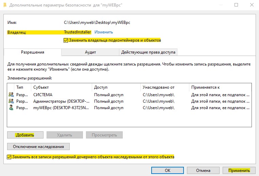
Task: Click the Разр... type cell for myWEBpc
Action: tap(22, 108)
